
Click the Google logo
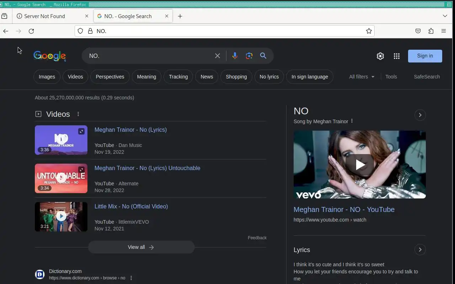[49, 56]
